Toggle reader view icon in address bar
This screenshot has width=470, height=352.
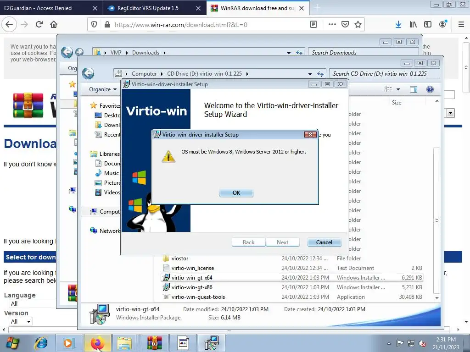313,25
